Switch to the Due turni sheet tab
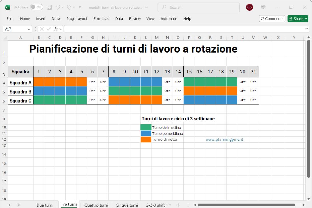This screenshot has width=312, height=208. point(45,205)
